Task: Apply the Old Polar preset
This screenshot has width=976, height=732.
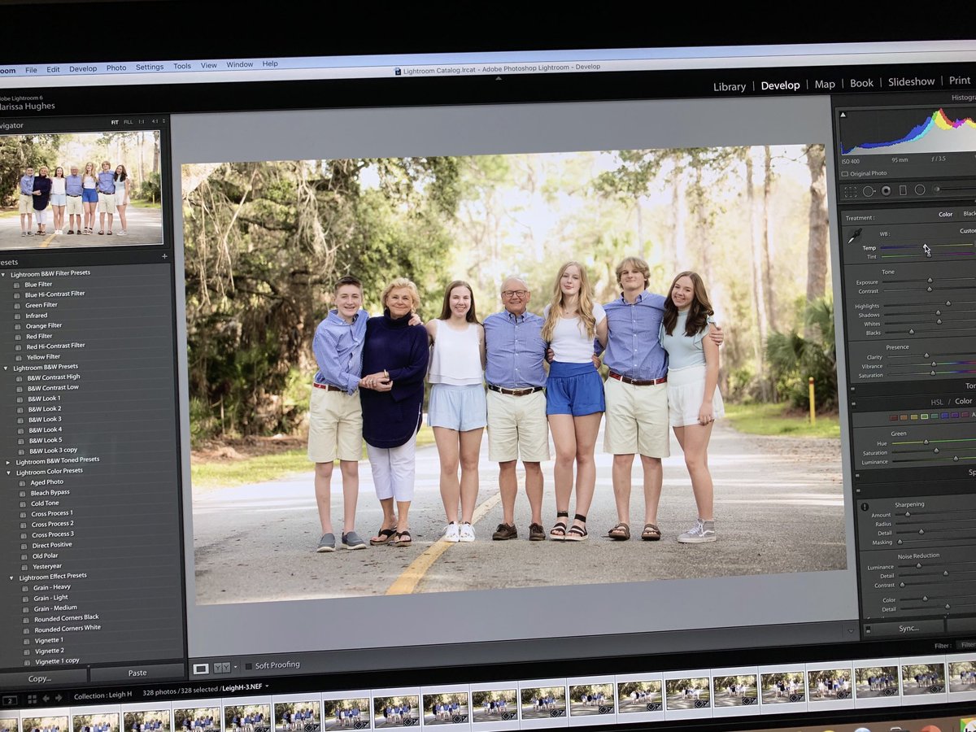Action: tap(45, 556)
